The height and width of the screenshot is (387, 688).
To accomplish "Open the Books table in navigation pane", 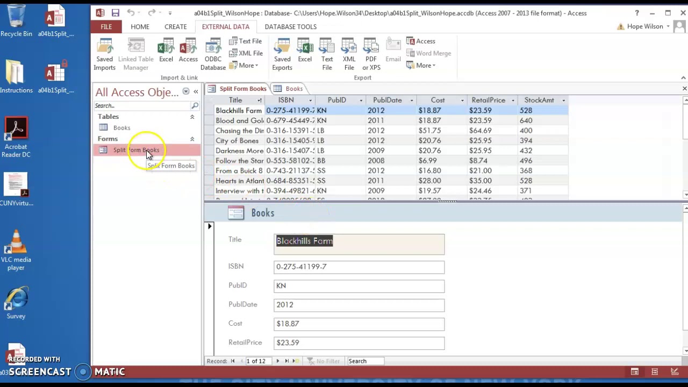I will pos(122,128).
